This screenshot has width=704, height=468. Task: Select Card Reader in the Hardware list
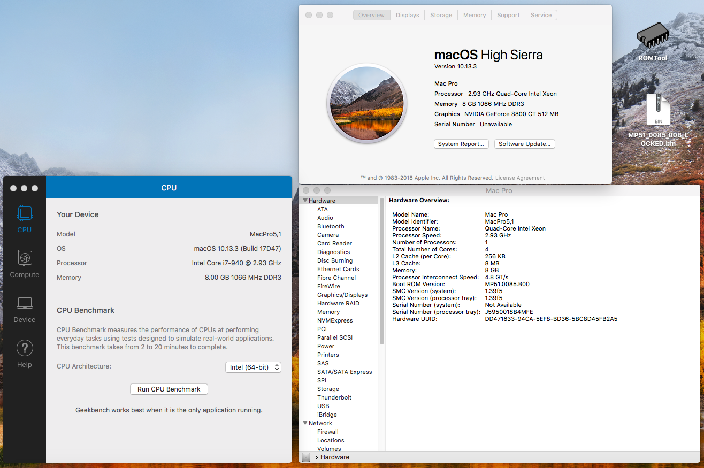[334, 243]
